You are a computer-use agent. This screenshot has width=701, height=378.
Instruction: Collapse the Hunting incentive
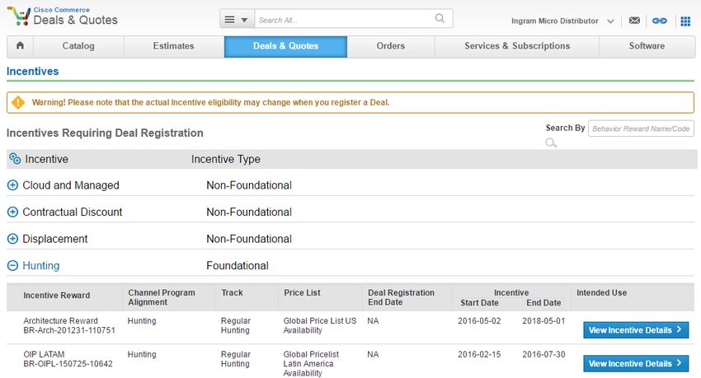[13, 265]
